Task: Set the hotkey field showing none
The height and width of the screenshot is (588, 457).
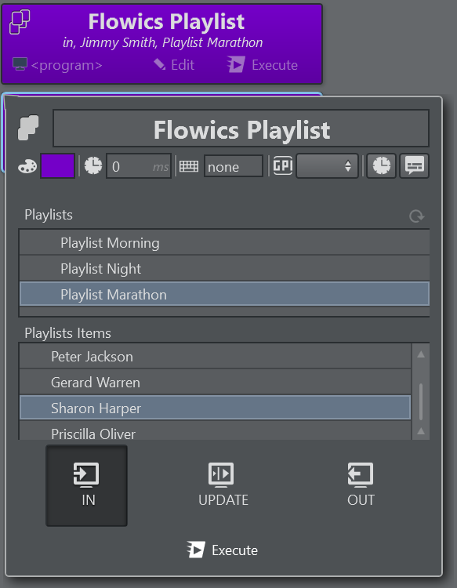Action: pos(233,166)
